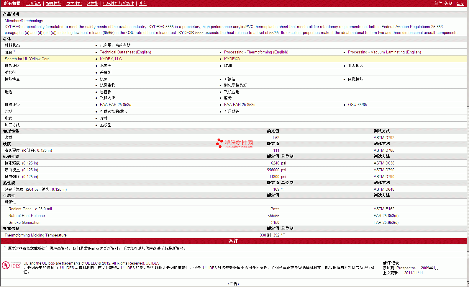This screenshot has height=287, width=469.
Task: Open Processing - Thermoforming (English) link
Action: pos(256,52)
